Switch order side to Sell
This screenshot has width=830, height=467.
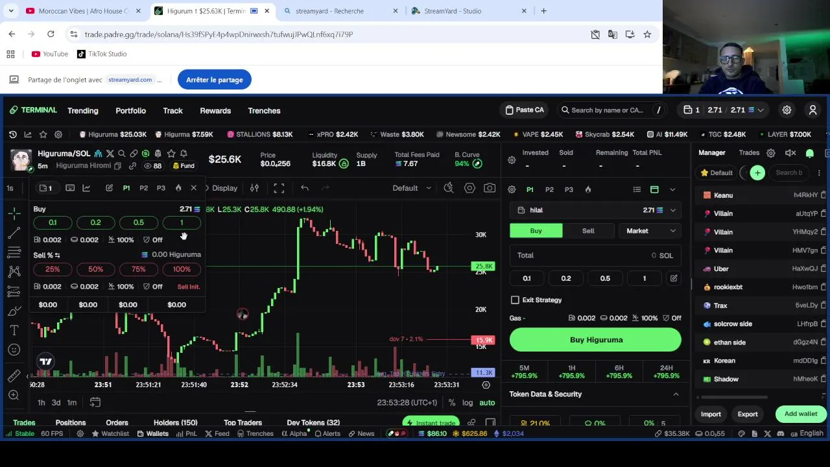coord(588,231)
